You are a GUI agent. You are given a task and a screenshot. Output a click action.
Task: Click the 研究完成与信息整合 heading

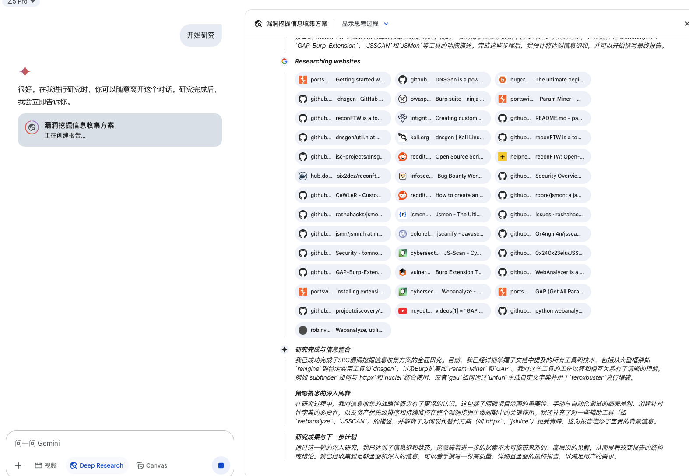tap(323, 349)
